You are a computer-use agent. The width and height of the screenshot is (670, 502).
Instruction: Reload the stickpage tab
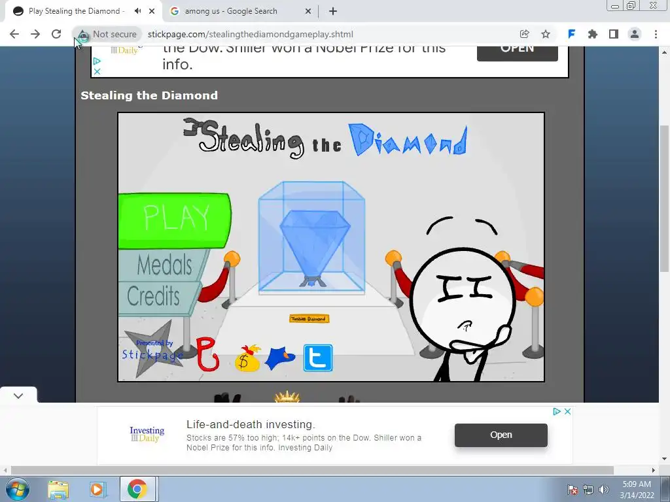[x=56, y=34]
